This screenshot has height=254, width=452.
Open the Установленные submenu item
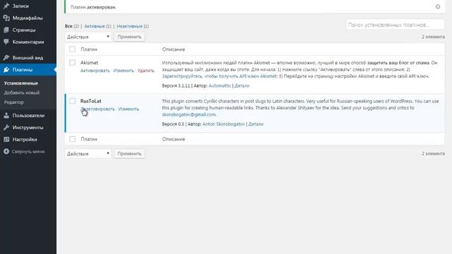tap(20, 83)
